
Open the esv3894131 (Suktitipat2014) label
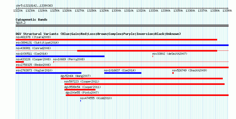click(37, 43)
